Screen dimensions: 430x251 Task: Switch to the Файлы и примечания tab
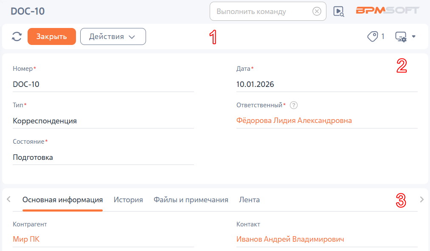191,200
